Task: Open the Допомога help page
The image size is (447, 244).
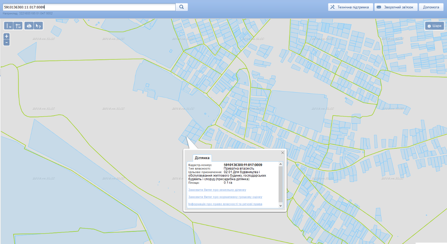Action: [x=431, y=7]
